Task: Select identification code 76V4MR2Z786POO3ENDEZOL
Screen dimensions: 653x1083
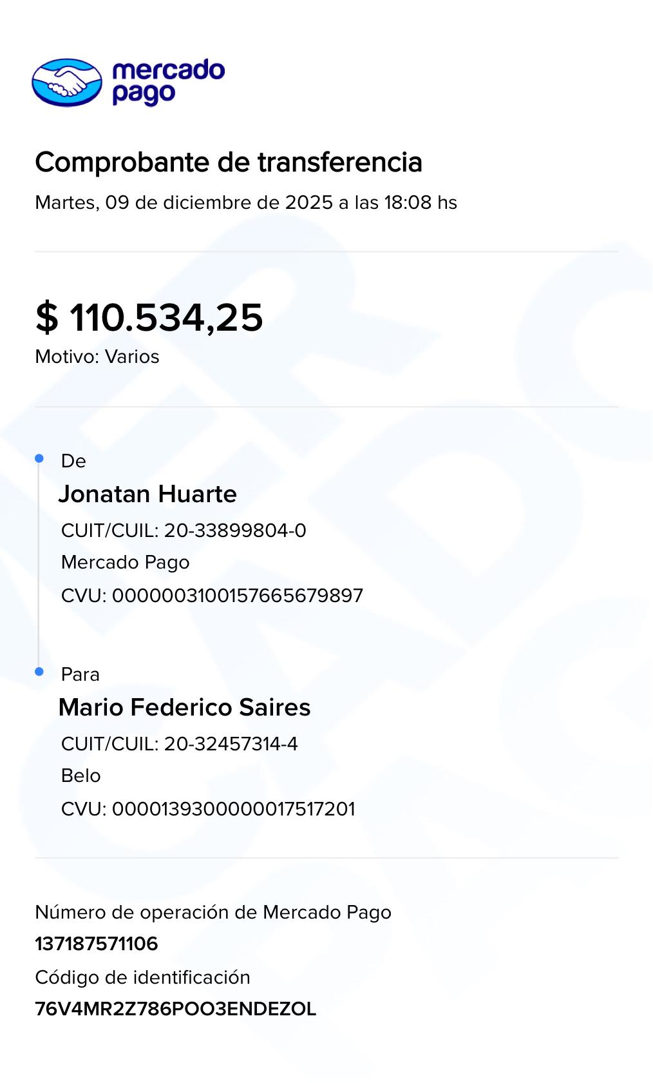Action: point(176,1009)
